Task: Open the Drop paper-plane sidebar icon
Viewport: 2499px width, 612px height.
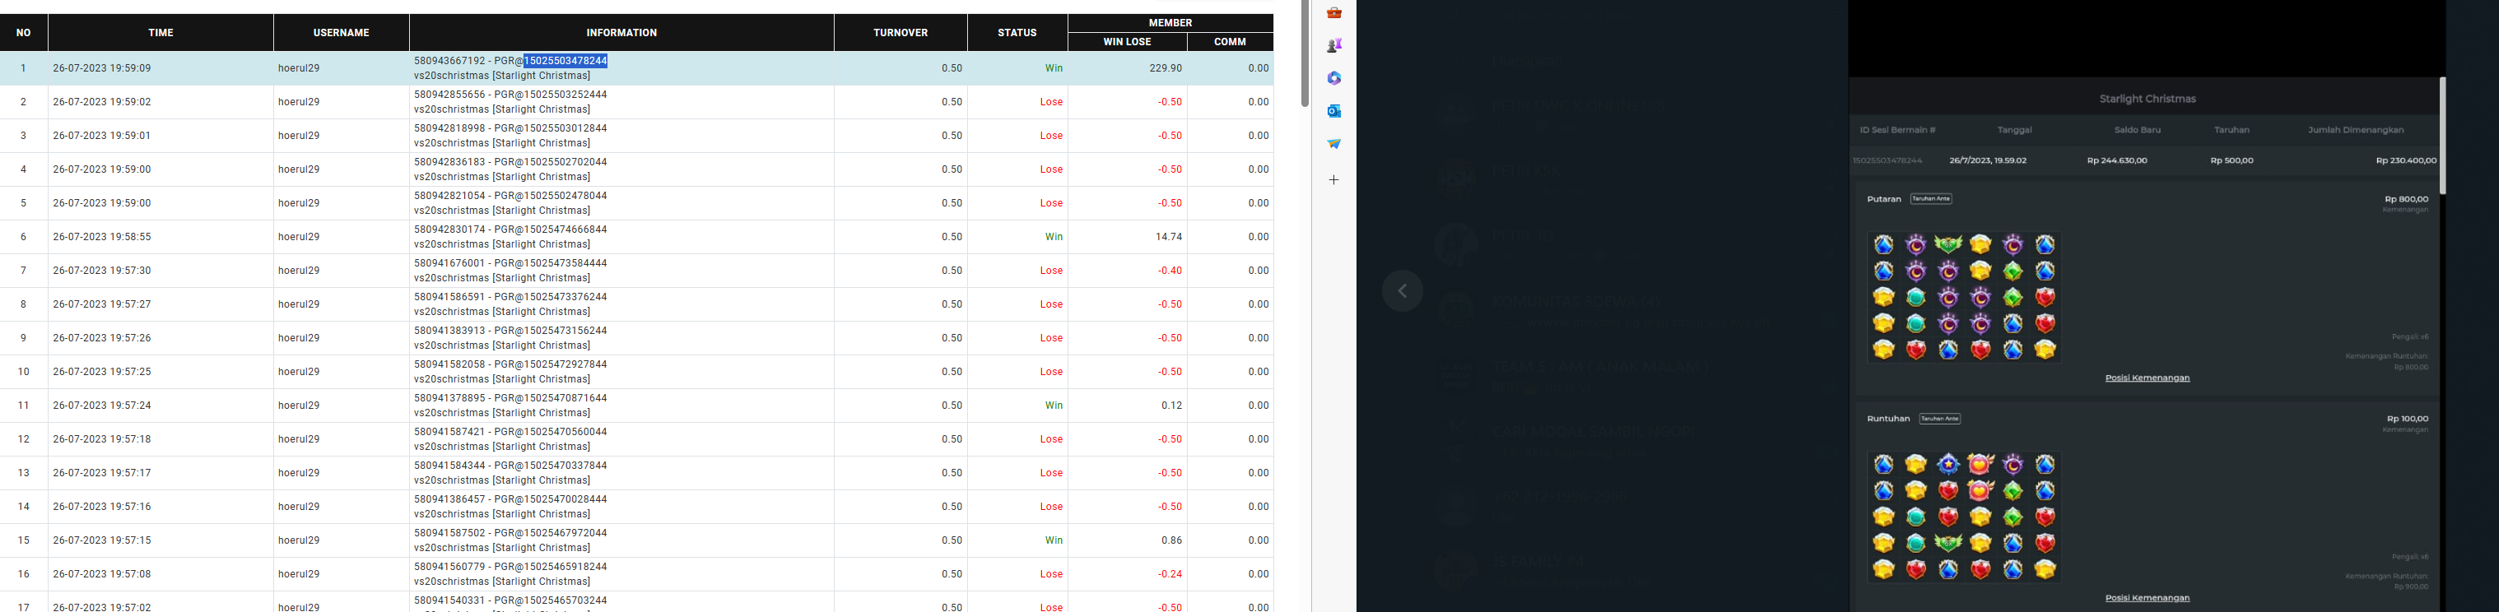Action: [x=1334, y=144]
